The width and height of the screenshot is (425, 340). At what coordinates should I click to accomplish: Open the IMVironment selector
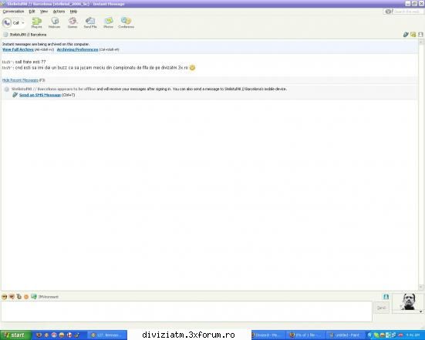click(45, 297)
